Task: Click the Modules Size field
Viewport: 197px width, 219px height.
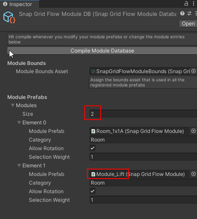Action: coord(143,114)
